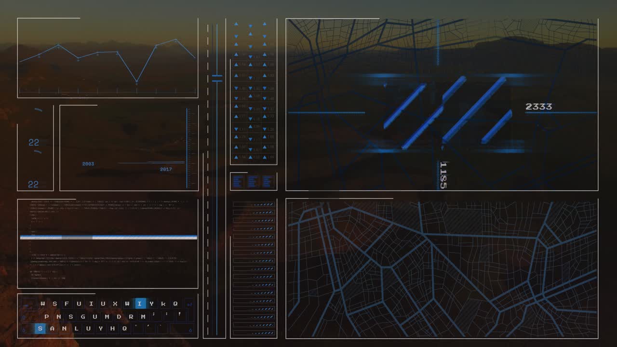Click the vertical 1185 readout
The width and height of the screenshot is (617, 347).
pyautogui.click(x=443, y=175)
